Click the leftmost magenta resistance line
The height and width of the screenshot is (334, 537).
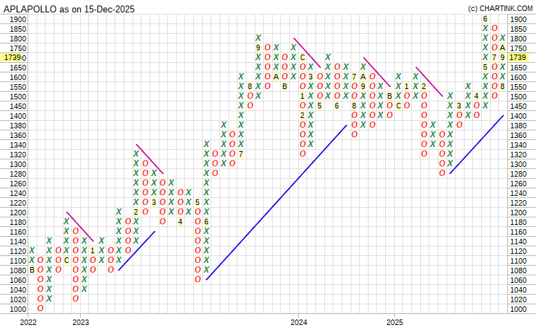80,226
